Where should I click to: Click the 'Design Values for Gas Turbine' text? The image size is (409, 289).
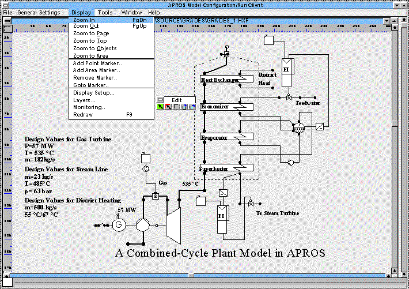pyautogui.click(x=68, y=139)
